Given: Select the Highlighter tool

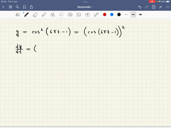Looking at the screenshot, I should [x=44, y=15].
